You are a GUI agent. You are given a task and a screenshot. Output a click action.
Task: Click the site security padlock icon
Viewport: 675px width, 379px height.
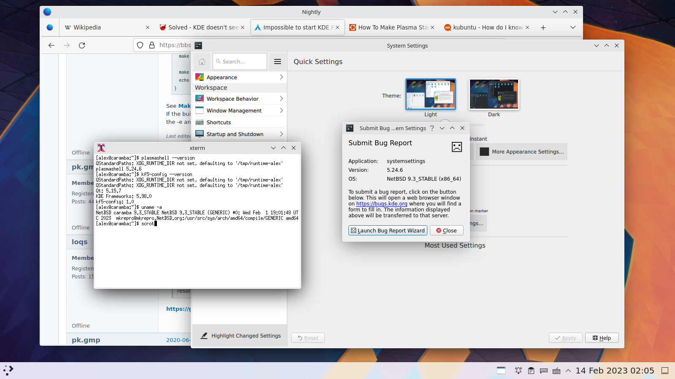pos(152,45)
